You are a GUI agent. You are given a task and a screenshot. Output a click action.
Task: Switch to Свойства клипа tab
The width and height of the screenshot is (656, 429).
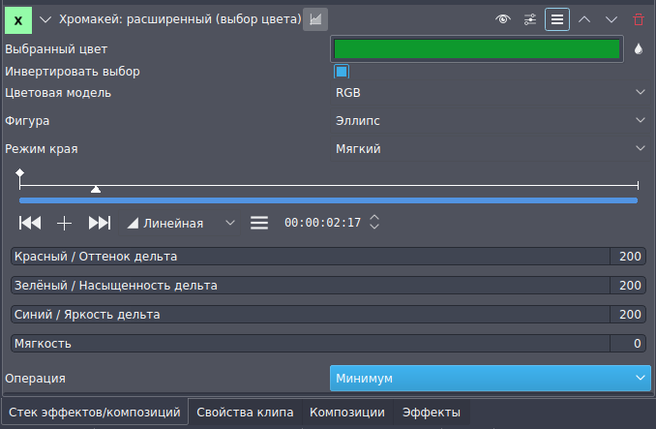point(244,413)
